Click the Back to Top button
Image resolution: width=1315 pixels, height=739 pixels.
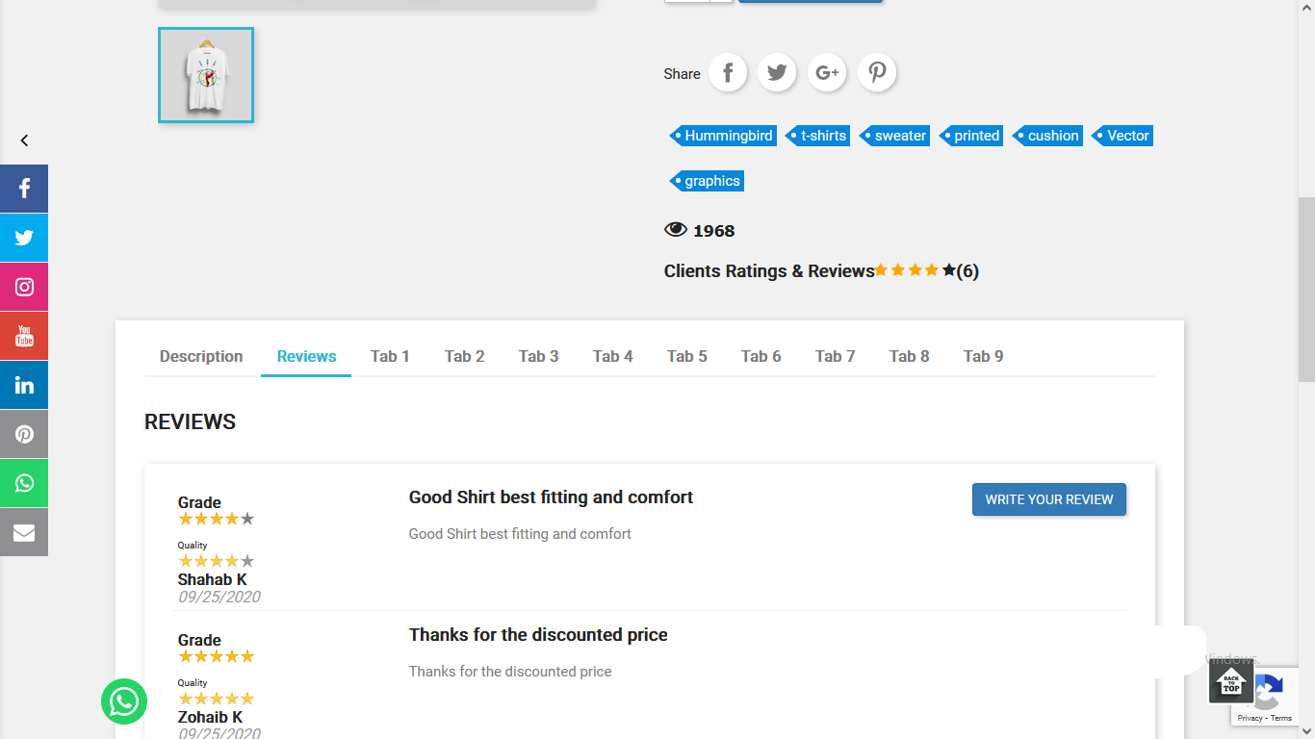1231,683
